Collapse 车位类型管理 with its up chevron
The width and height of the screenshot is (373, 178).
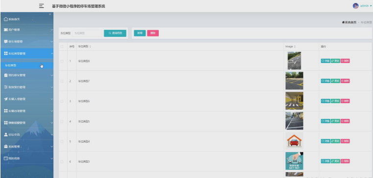coord(51,53)
